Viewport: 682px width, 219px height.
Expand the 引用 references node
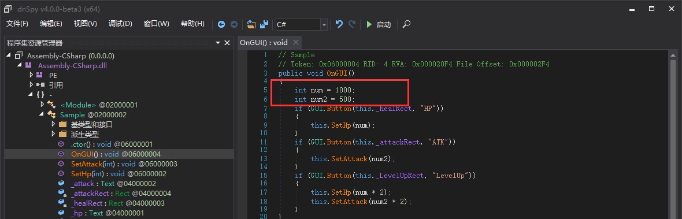(x=31, y=85)
